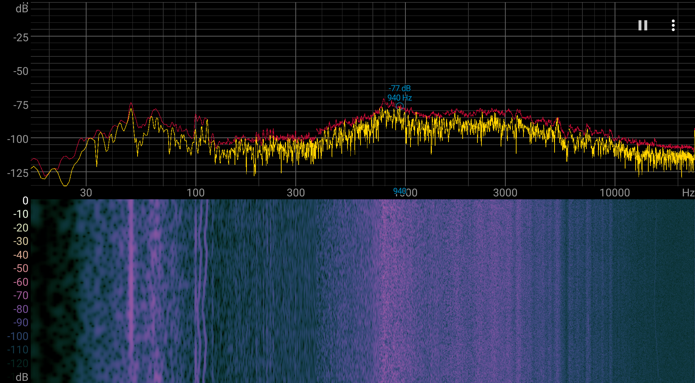This screenshot has height=383, width=695.
Task: Click the dB unit label under the color scale
Action: [22, 377]
